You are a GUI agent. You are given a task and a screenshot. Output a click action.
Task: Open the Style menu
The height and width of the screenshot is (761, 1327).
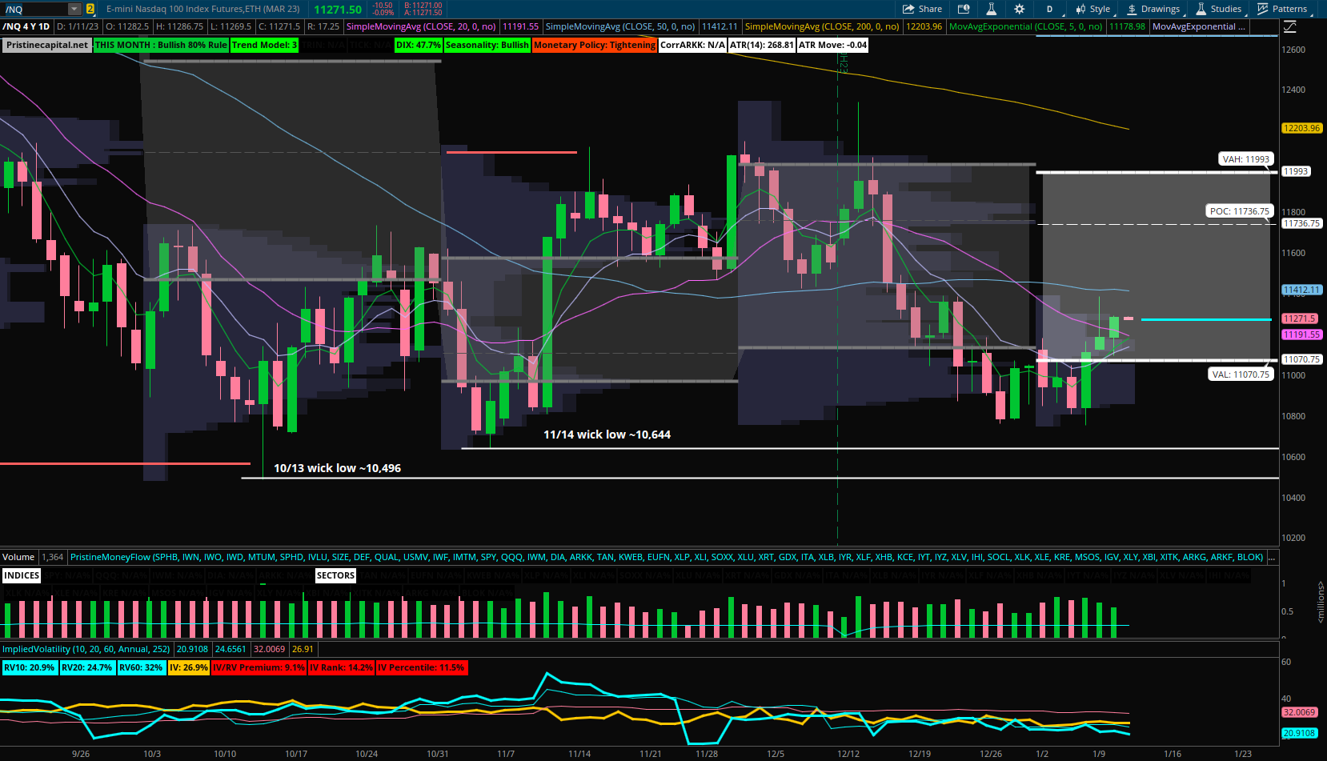[x=1094, y=9]
